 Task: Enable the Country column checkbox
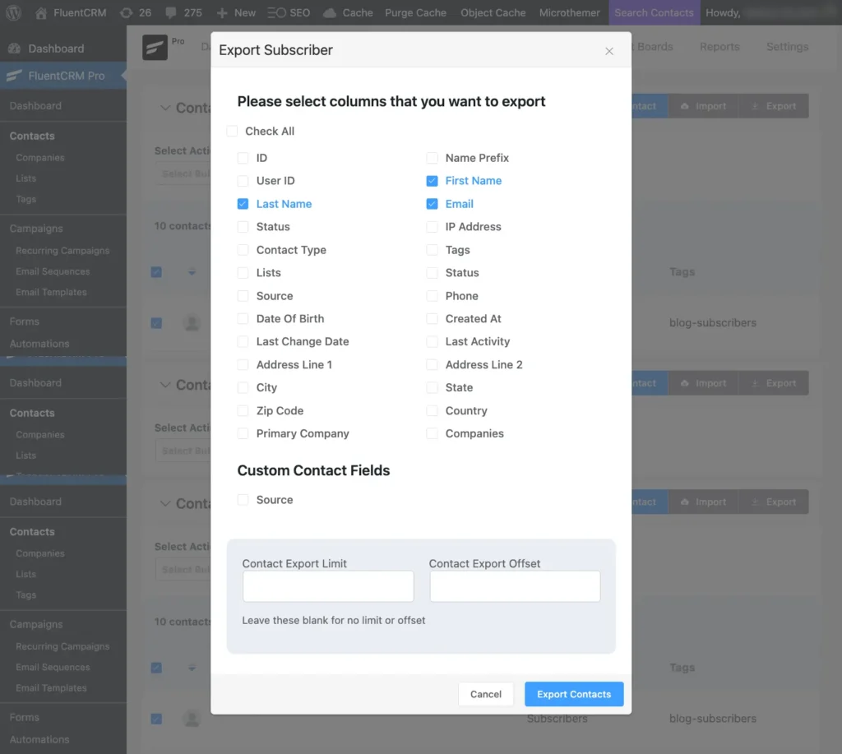click(x=432, y=411)
